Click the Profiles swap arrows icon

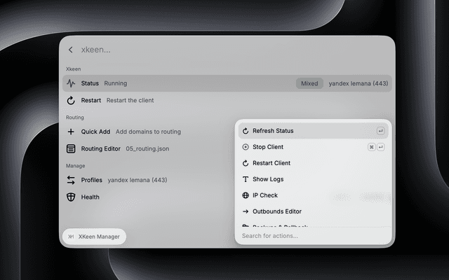(x=71, y=180)
